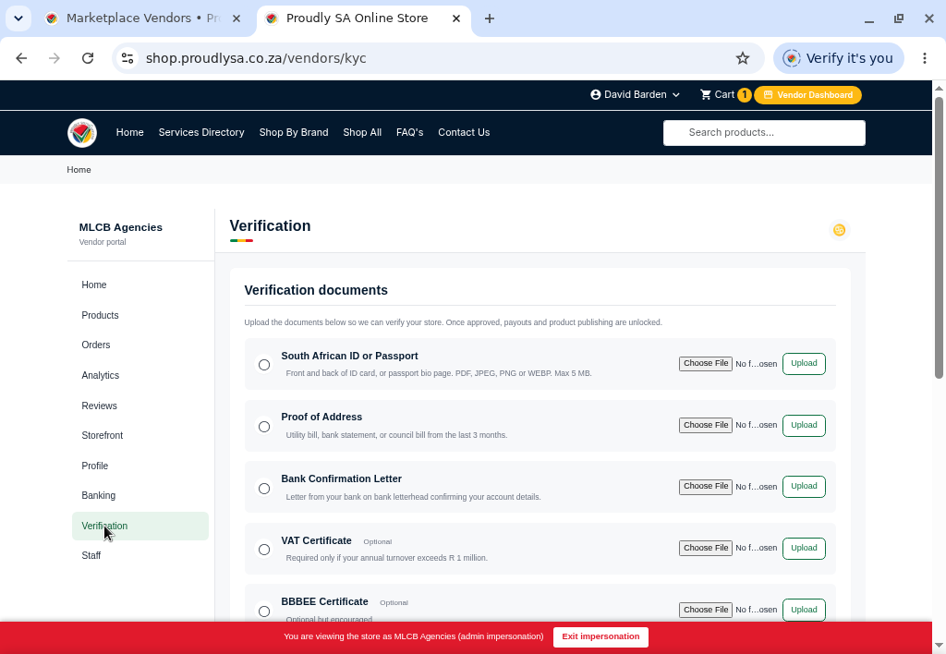Viewport: 946px width, 654px height.
Task: Upload the VAT Certificate
Action: point(804,549)
